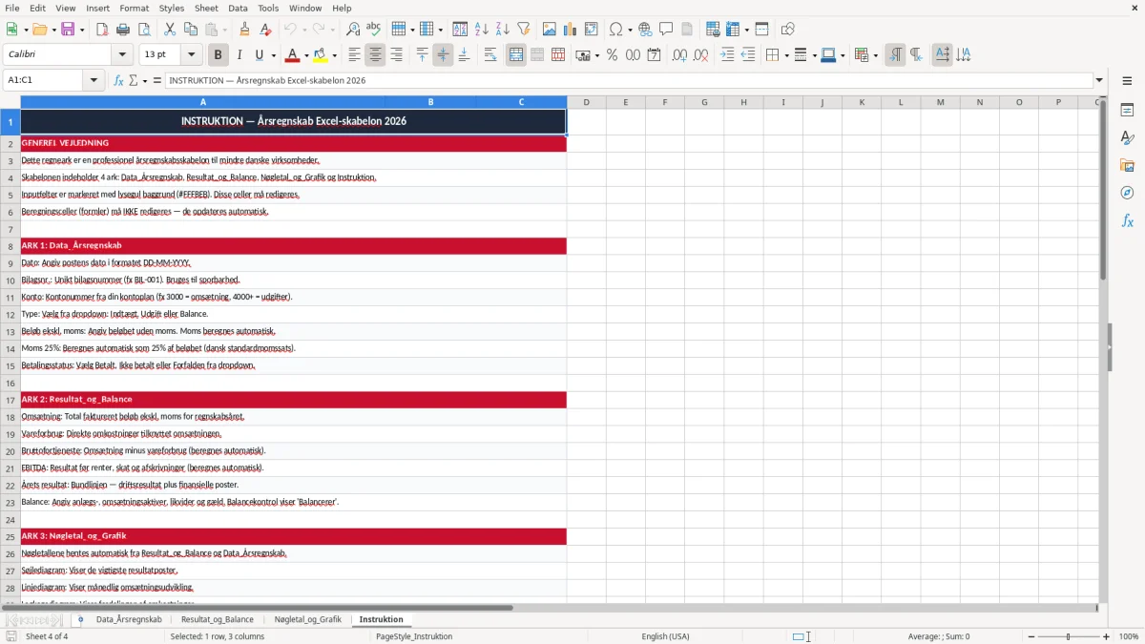The height and width of the screenshot is (644, 1145).
Task: Click the Export as PDF icon
Action: coord(101,30)
